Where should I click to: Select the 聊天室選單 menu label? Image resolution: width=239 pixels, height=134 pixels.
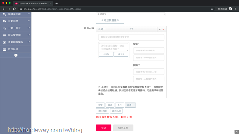(x=14, y=35)
